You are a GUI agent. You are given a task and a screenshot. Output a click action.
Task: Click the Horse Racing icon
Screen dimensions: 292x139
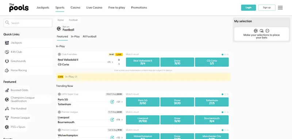(7, 70)
